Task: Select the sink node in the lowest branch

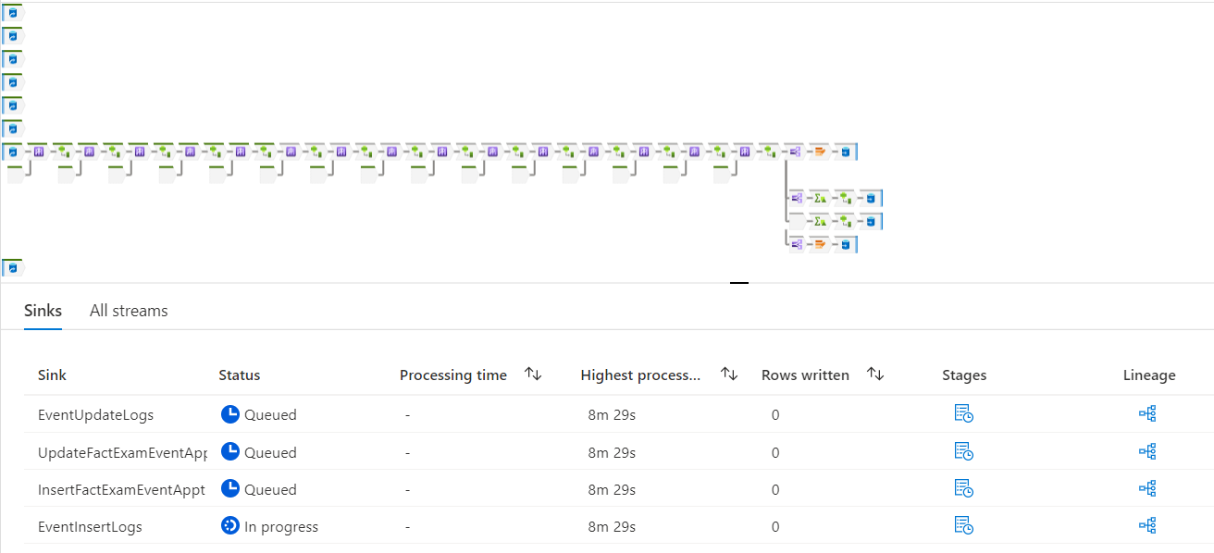Action: click(x=846, y=244)
